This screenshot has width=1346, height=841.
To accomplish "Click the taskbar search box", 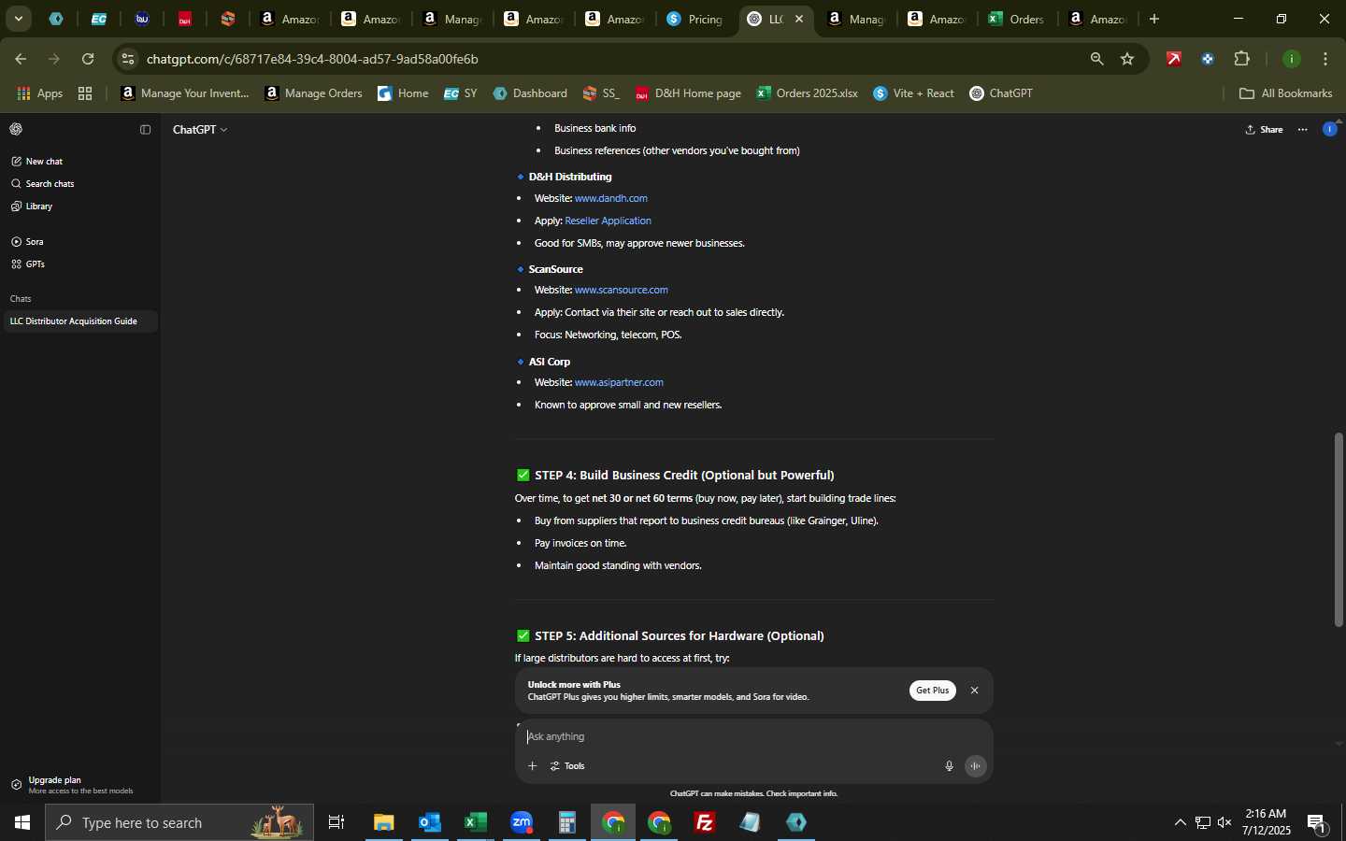I will pos(179,822).
